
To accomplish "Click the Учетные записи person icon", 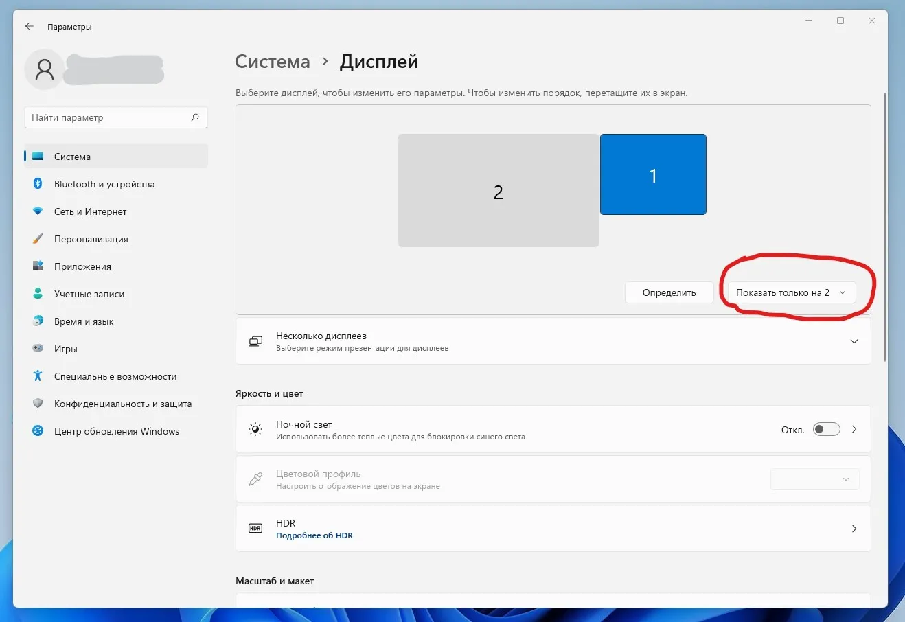I will (38, 294).
